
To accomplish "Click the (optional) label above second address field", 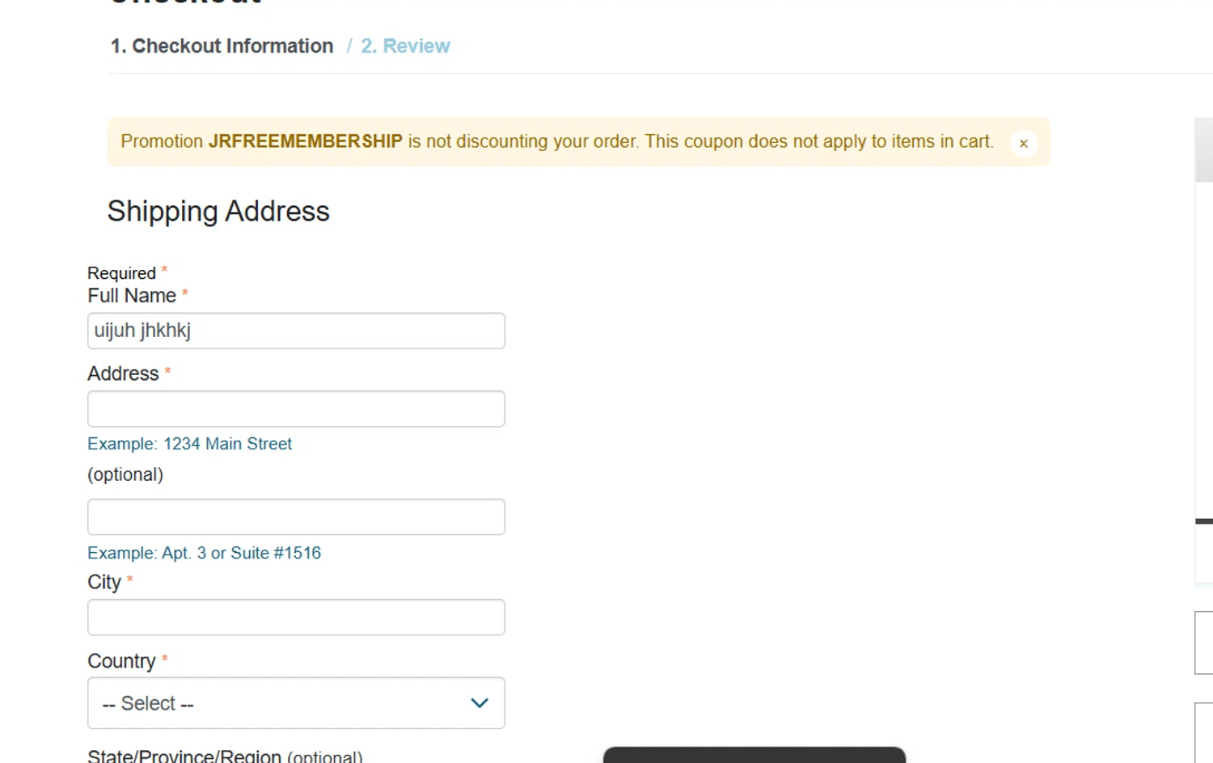I will (125, 474).
